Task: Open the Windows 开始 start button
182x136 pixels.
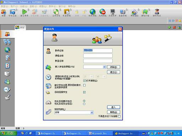Action: (8, 133)
